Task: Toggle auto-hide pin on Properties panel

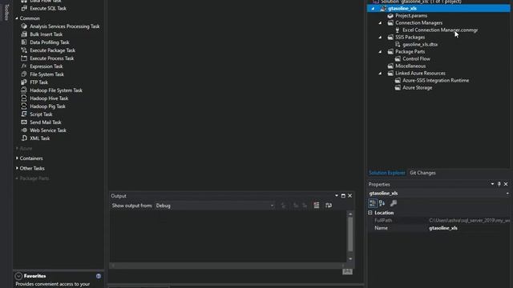Action: click(499, 184)
